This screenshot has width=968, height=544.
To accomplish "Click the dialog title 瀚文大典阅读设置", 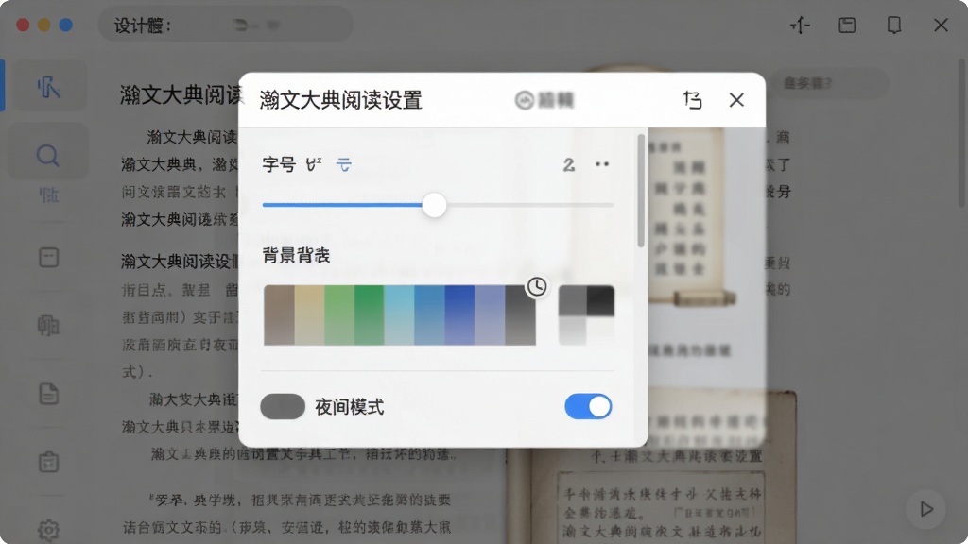I will click(340, 100).
